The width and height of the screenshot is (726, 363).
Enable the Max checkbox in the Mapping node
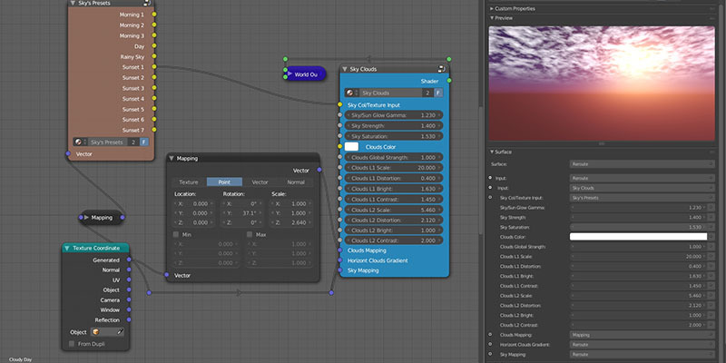(249, 235)
